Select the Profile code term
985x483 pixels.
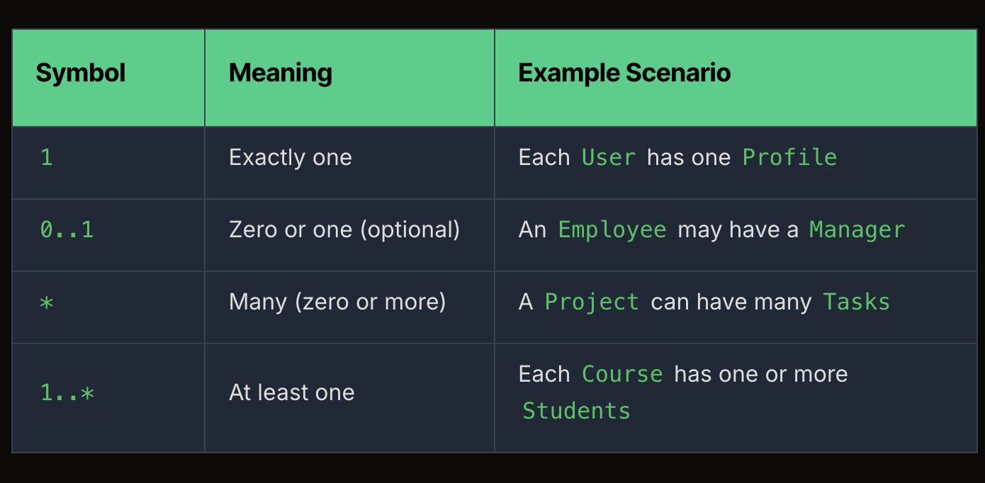point(789,157)
